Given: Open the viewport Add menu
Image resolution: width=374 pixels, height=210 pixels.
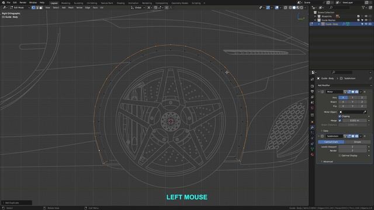Looking at the screenshot, I should click(64, 8).
